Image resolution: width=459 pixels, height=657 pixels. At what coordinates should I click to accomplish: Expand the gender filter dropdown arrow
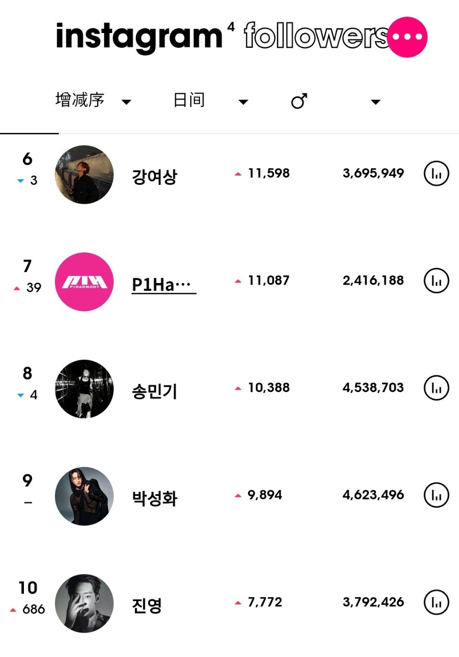coord(376,101)
